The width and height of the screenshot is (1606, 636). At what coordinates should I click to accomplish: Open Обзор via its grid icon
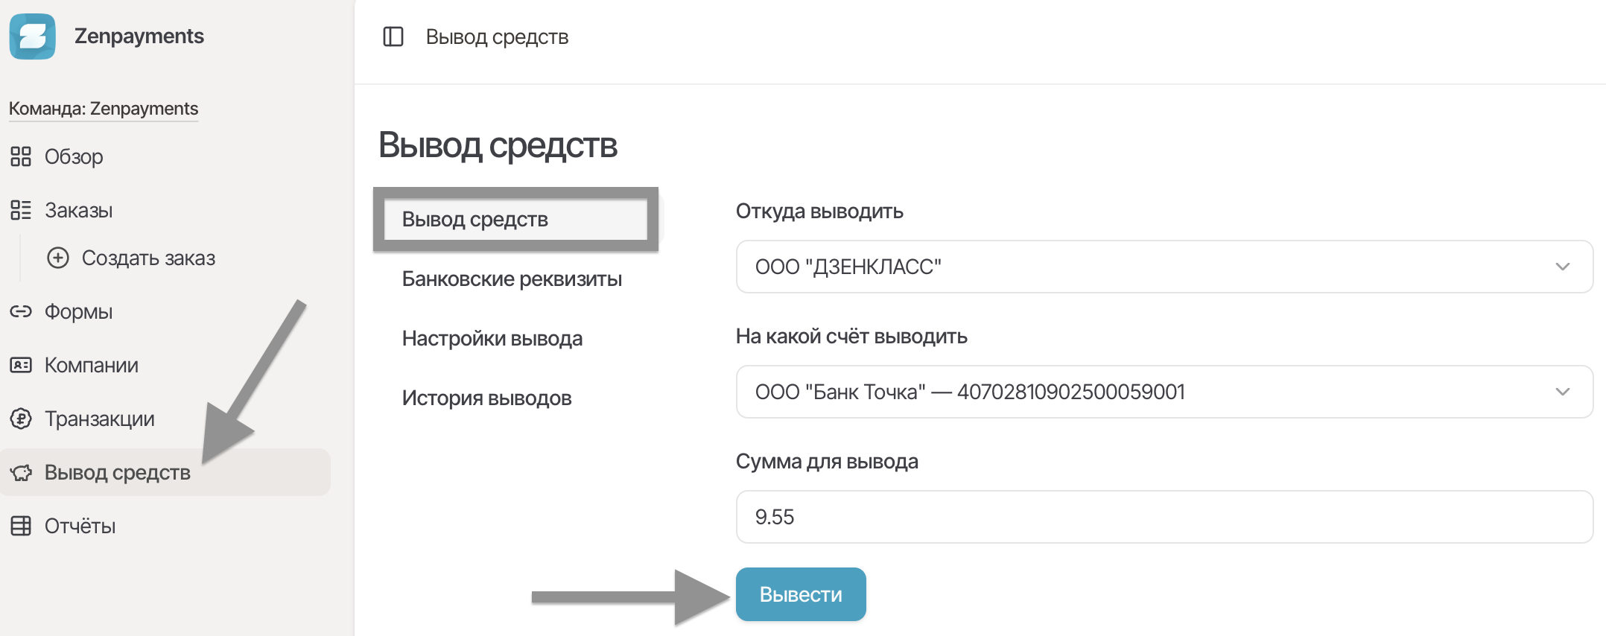21,156
